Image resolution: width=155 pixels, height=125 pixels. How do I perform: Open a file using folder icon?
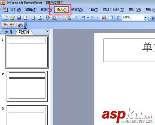[x=12, y=18]
